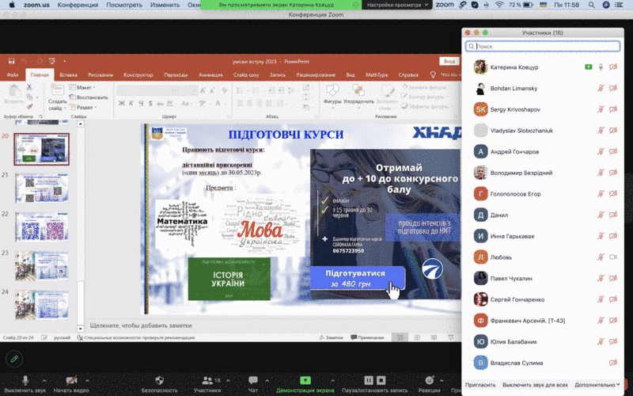Switch to the Анимация ribbon tab
Viewport: 633px width, 396px height.
pos(210,74)
